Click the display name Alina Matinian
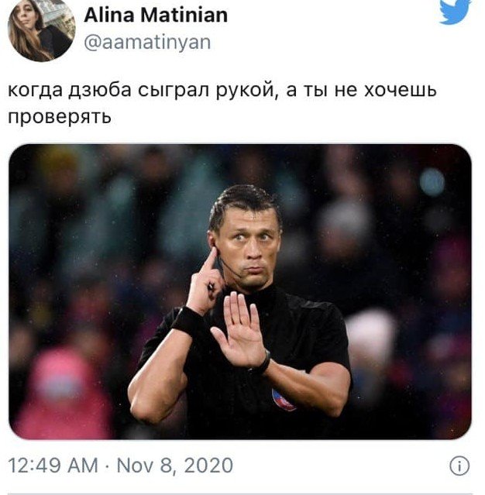 click(156, 15)
